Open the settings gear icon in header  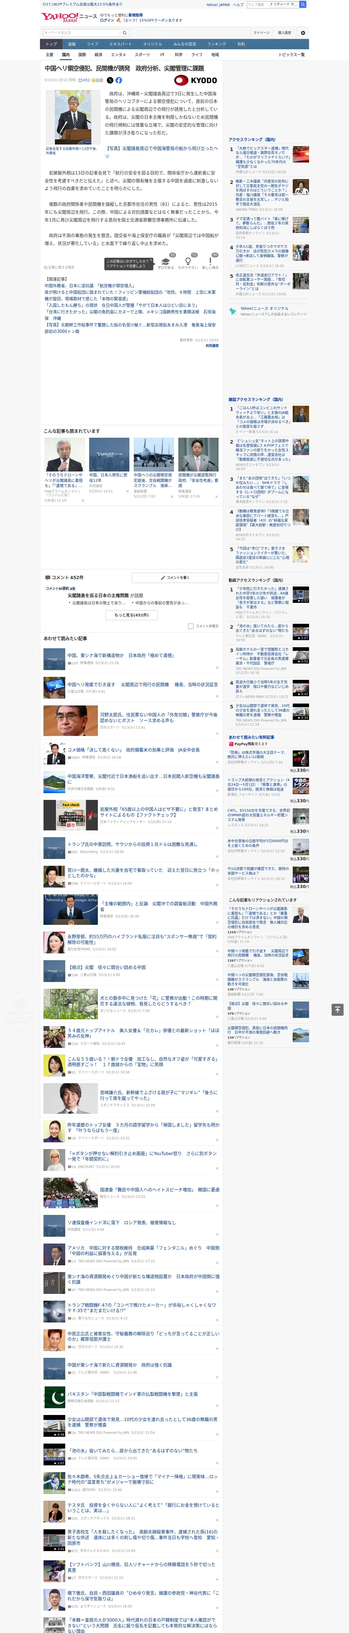pos(303,32)
